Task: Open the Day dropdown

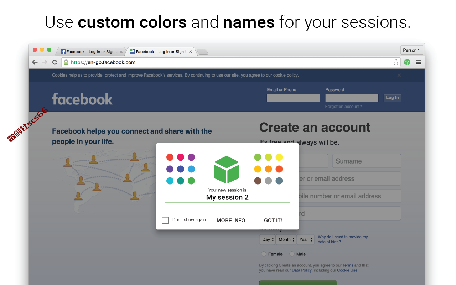Action: (x=268, y=239)
